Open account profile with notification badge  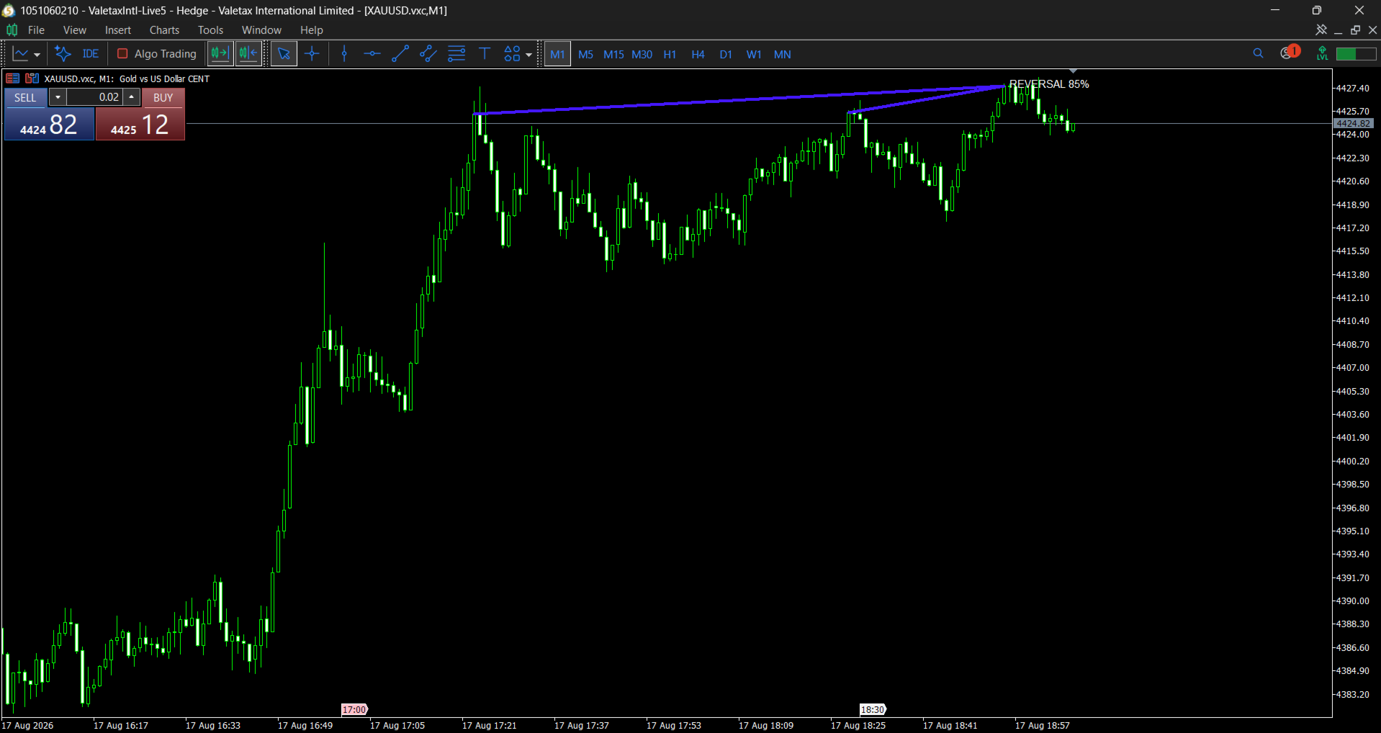(1289, 53)
